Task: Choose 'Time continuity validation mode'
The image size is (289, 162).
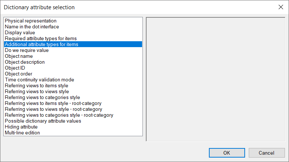Action: click(73, 80)
